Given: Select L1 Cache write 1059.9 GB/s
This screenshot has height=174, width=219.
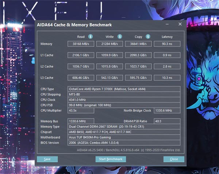Looking at the screenshot, I should tap(109, 55).
